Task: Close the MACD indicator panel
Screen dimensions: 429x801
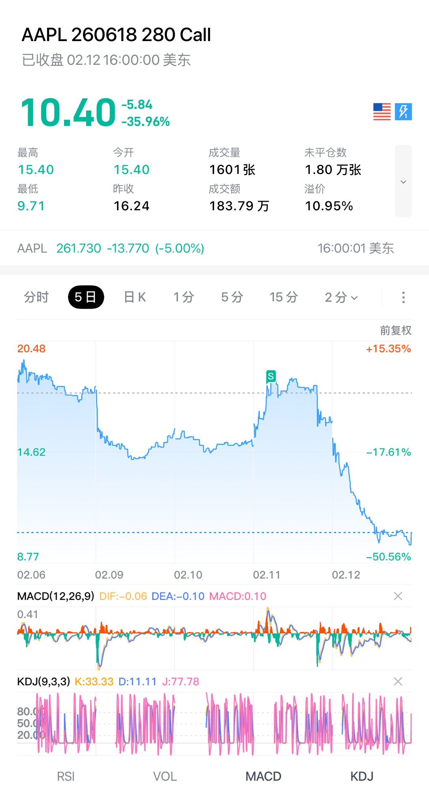Action: tap(398, 596)
